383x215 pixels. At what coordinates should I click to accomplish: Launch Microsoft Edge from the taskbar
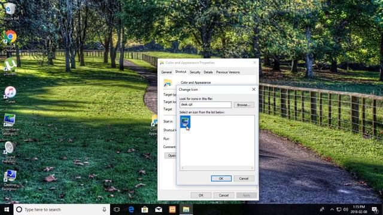[131, 210]
